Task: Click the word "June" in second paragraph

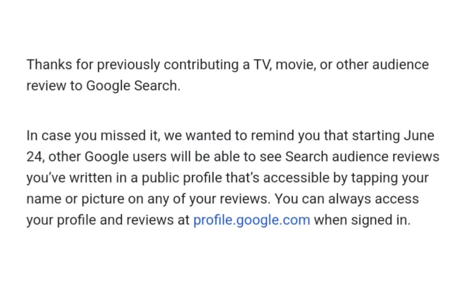Action: click(419, 136)
